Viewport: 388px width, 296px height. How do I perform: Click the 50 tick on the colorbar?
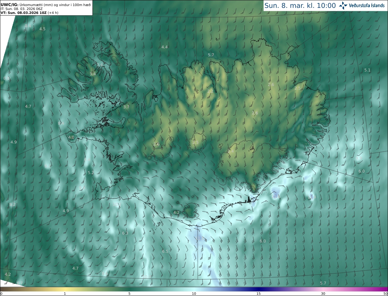385,294
